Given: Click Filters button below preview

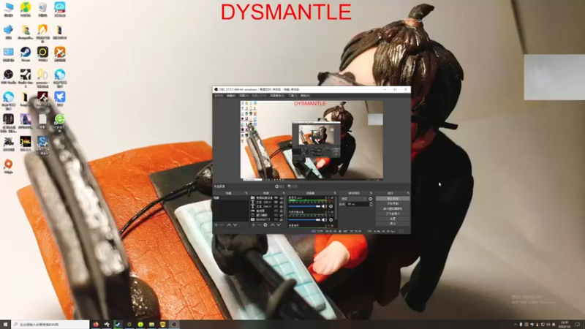Looking at the screenshot, I should 293,186.
